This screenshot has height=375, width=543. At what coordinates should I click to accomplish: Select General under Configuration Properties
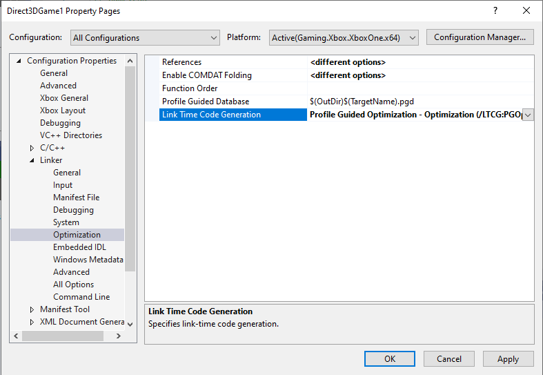[54, 73]
